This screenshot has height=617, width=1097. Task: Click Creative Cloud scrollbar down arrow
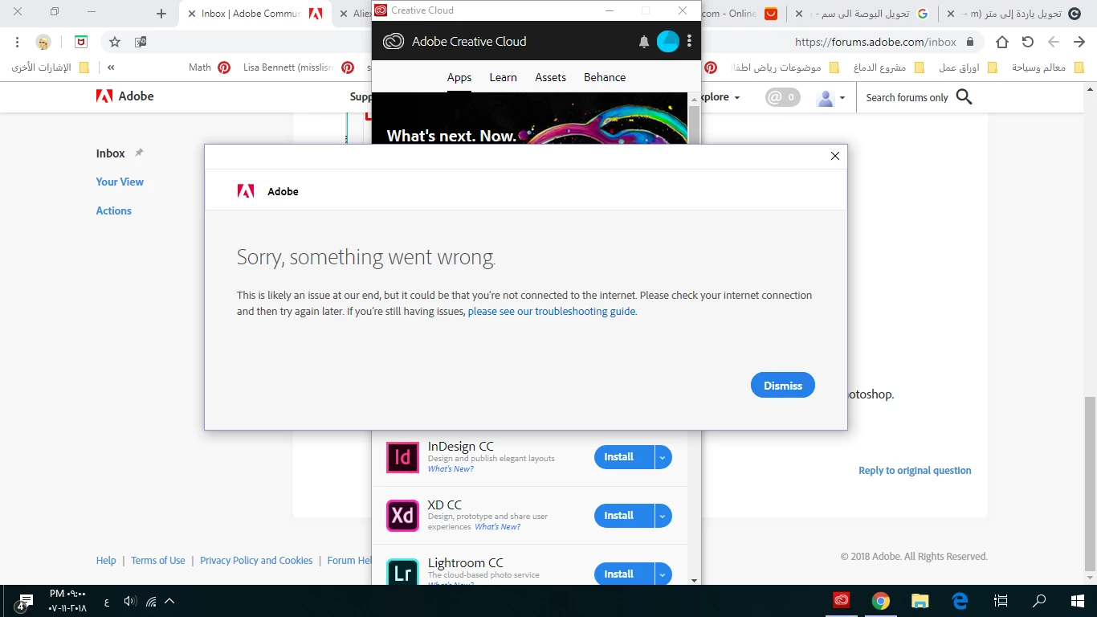pos(695,580)
